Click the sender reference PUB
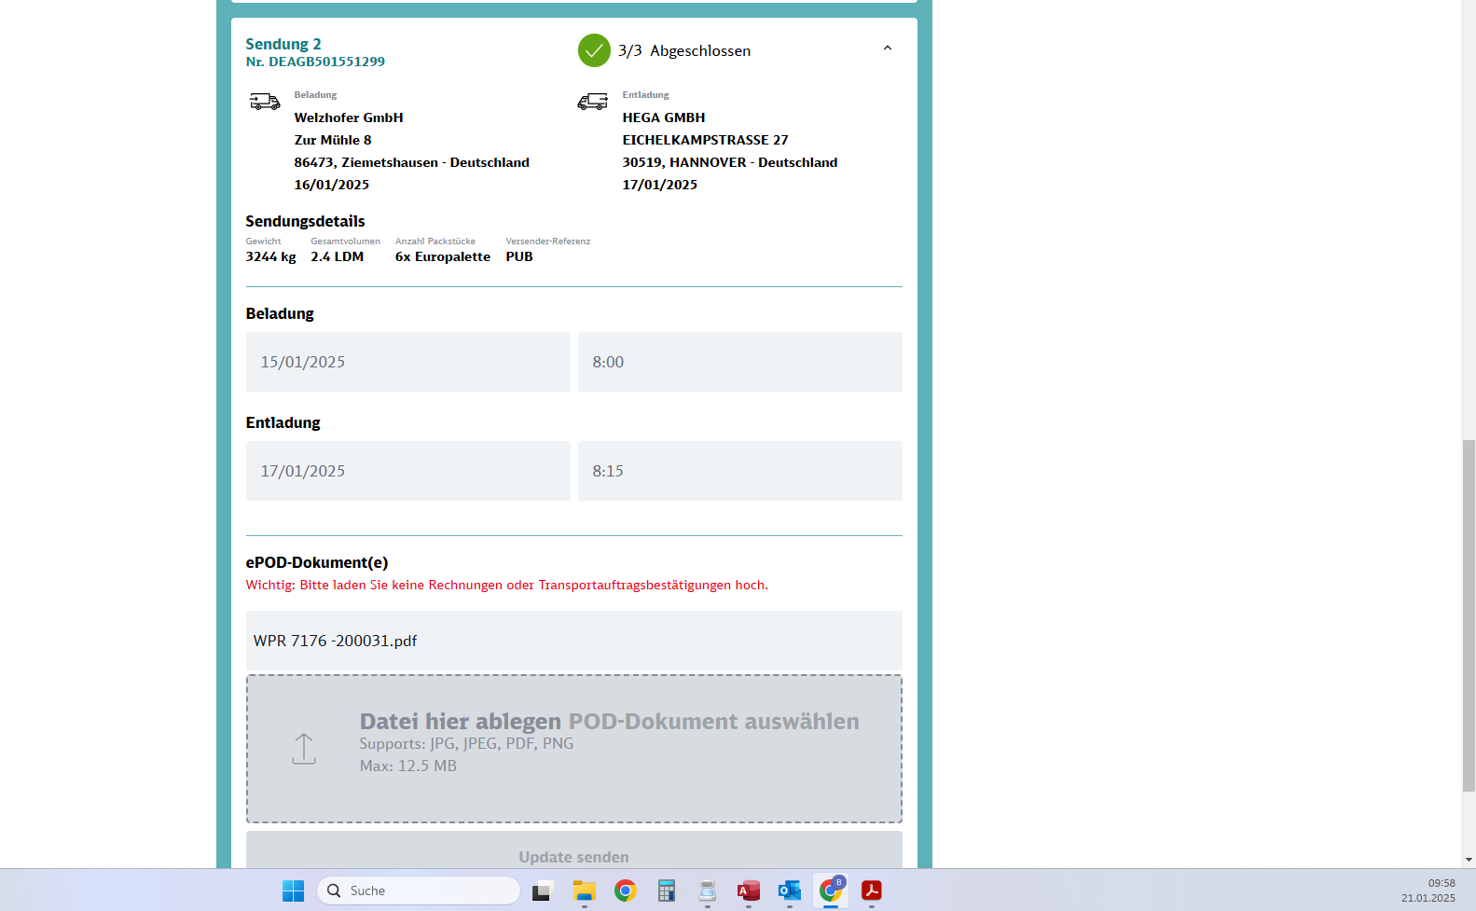Image resolution: width=1476 pixels, height=911 pixels. [519, 256]
